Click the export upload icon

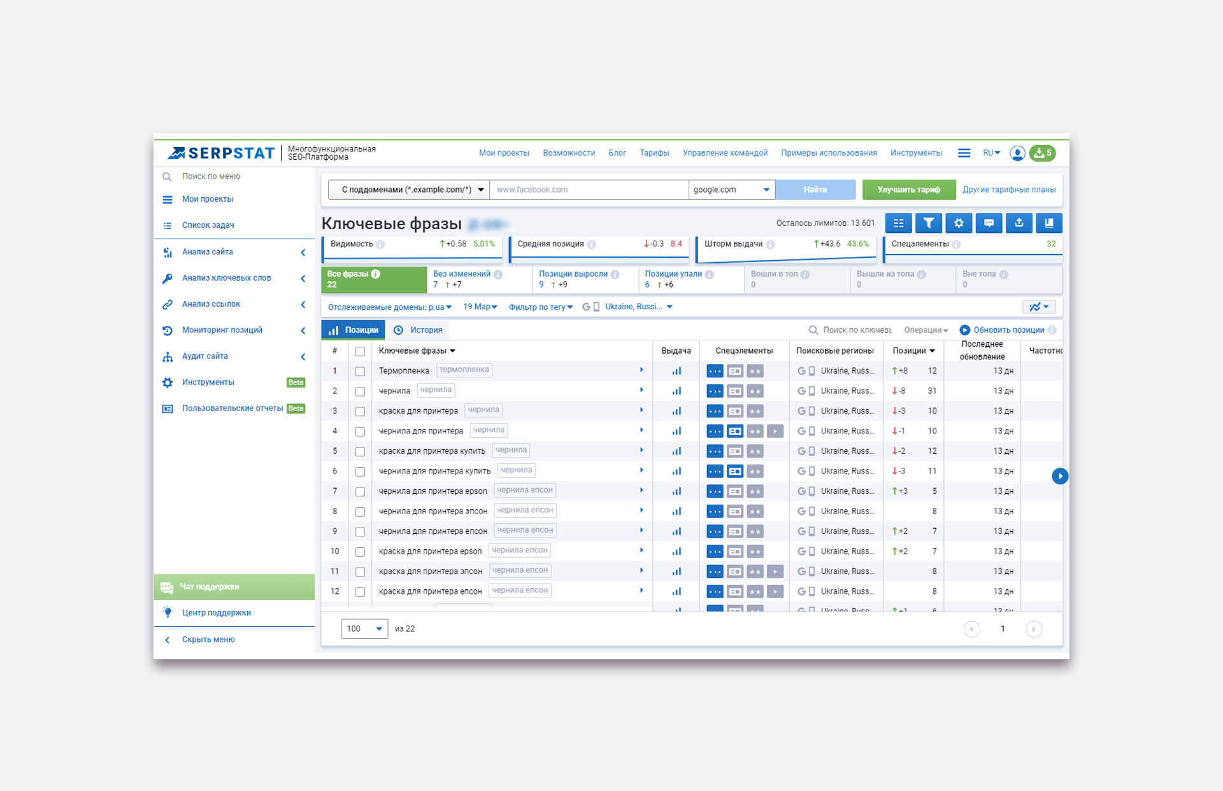pyautogui.click(x=1019, y=223)
